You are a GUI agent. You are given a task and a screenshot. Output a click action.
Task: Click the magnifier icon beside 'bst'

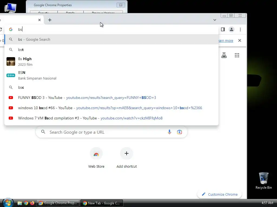tap(11, 50)
